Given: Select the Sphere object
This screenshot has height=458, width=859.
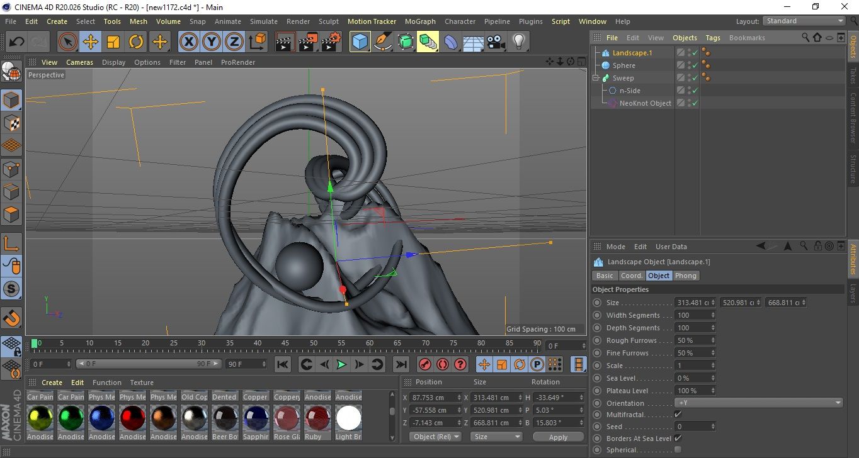Looking at the screenshot, I should coord(624,65).
